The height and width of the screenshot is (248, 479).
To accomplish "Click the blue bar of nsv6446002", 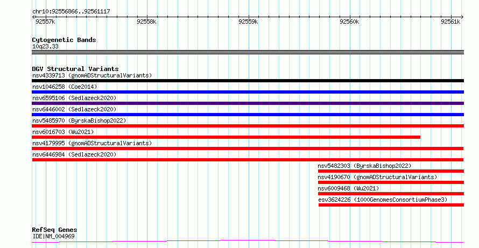I will pyautogui.click(x=248, y=115).
